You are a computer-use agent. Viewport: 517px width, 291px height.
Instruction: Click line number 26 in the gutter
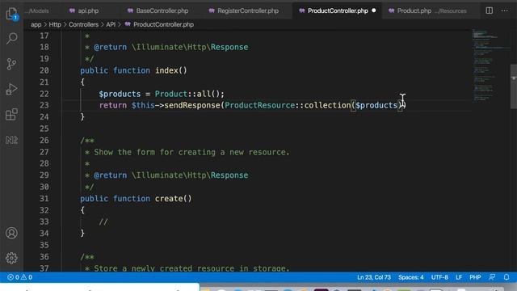44,140
